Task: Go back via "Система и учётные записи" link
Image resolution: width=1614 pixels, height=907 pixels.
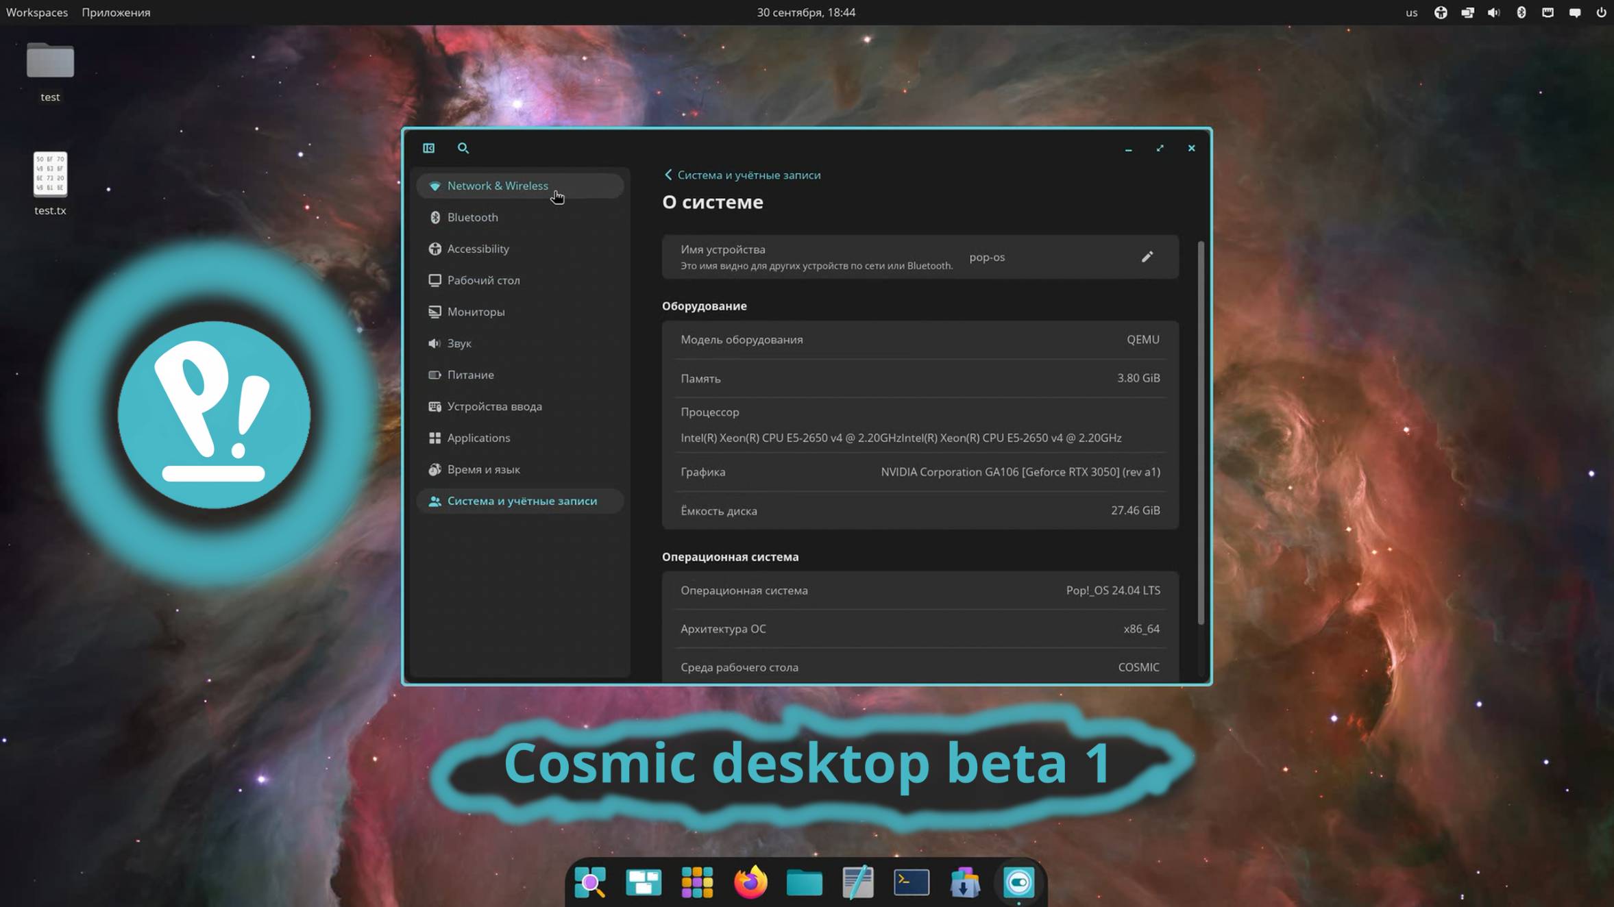Action: pos(747,175)
